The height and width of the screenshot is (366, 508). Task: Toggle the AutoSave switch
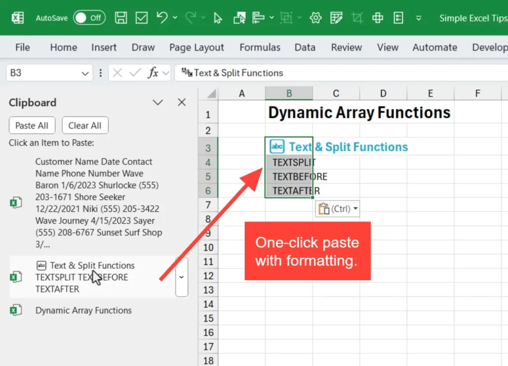89,18
